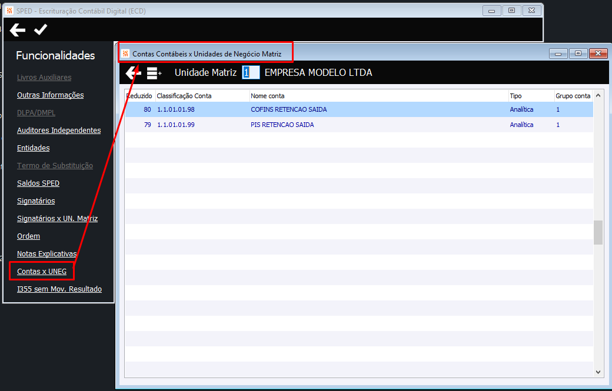Click the vertical scrollbar thumb
Viewport: 612px width, 391px height.
[598, 232]
